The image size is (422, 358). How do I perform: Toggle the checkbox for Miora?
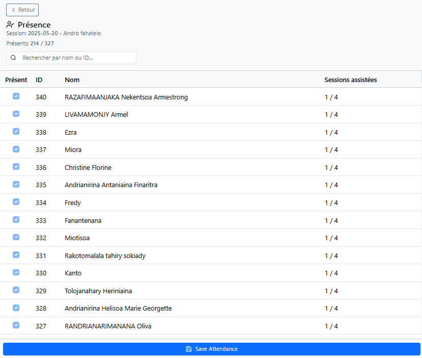pyautogui.click(x=16, y=149)
